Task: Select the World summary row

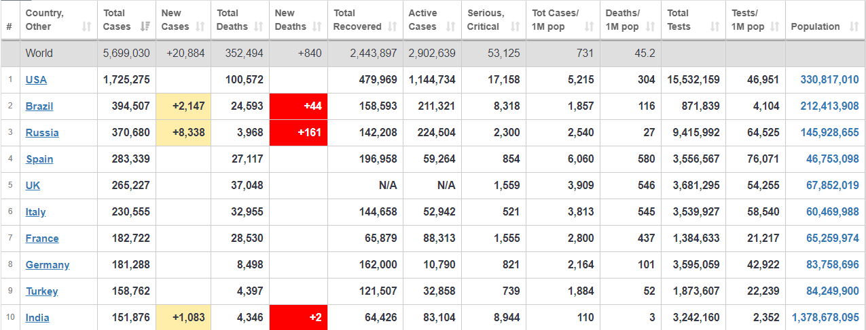Action: [433, 54]
